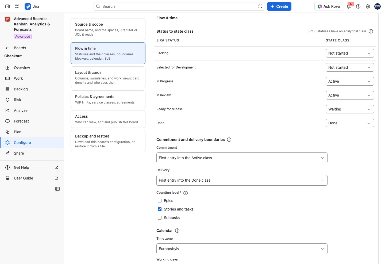
Task: Click info icon beside analytical class count
Action: 371,31
